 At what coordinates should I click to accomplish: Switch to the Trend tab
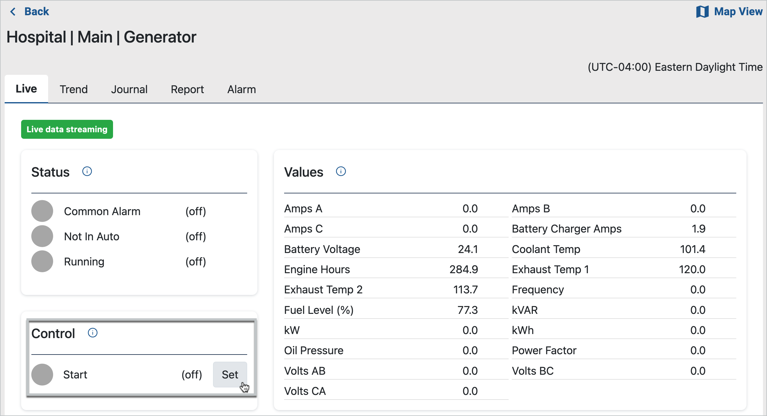click(74, 89)
